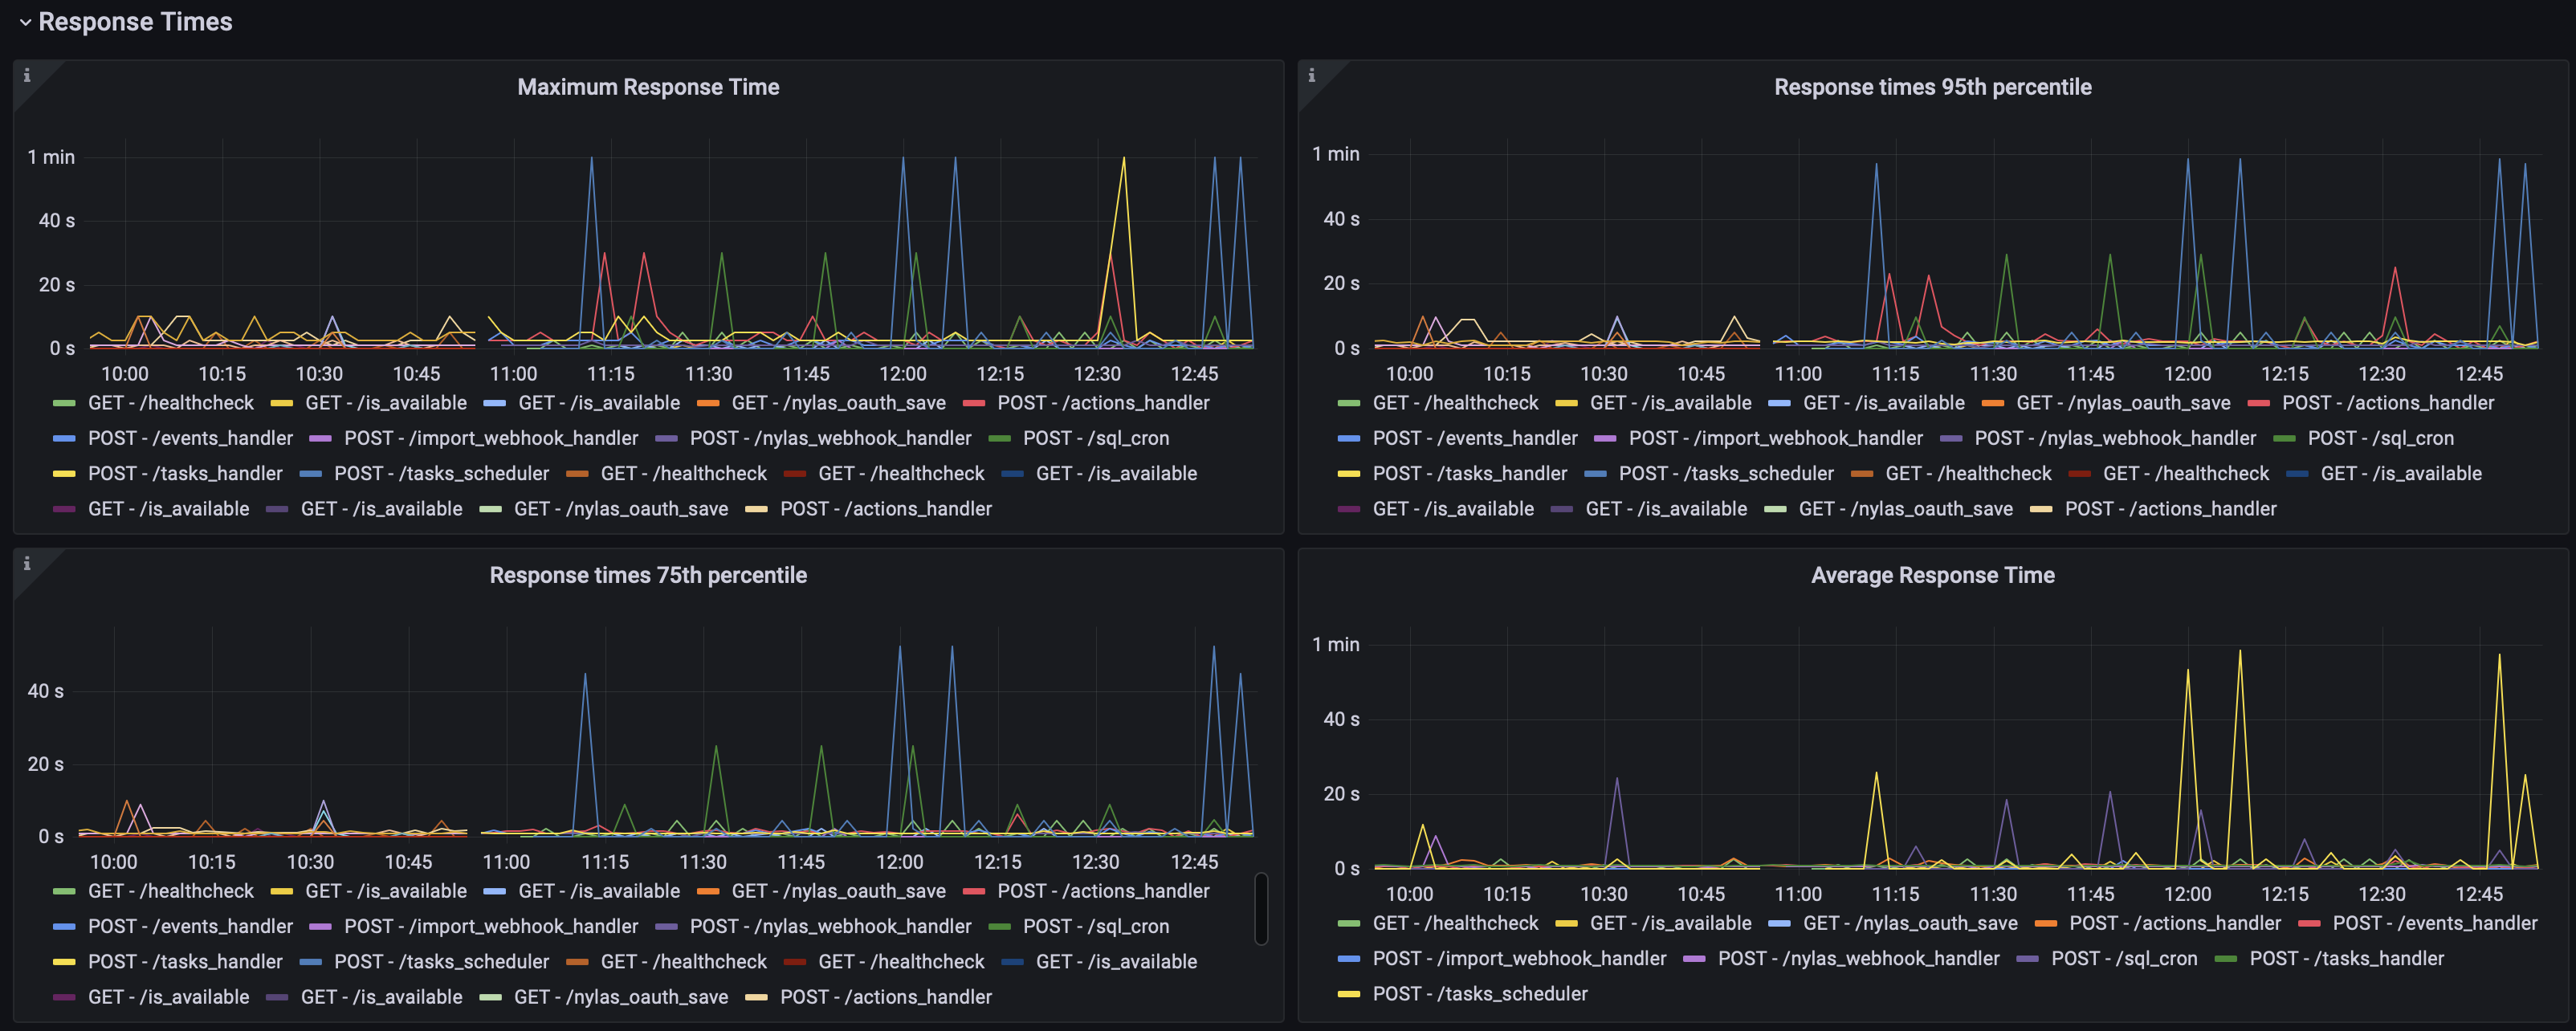Toggle POST - /tasks_scheduler in Average Response Time legend
The height and width of the screenshot is (1031, 2576).
[x=1480, y=993]
